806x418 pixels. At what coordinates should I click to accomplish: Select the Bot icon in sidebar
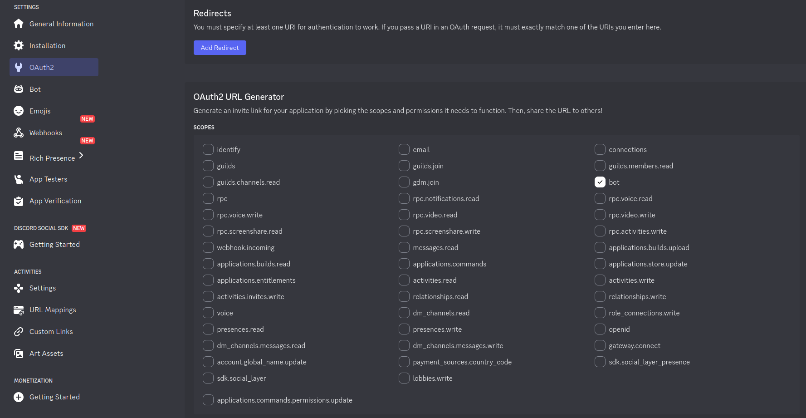click(x=18, y=89)
